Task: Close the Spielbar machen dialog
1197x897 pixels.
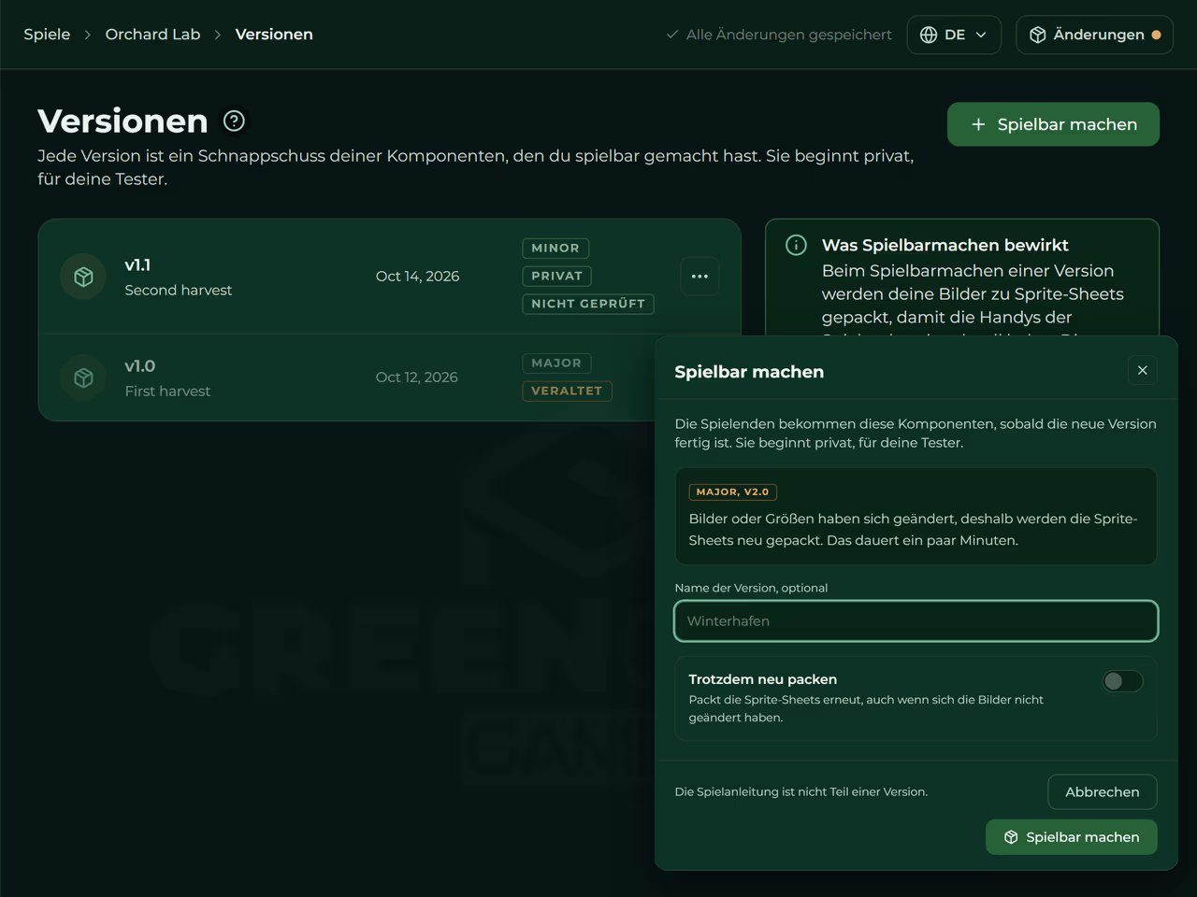Action: click(x=1143, y=370)
